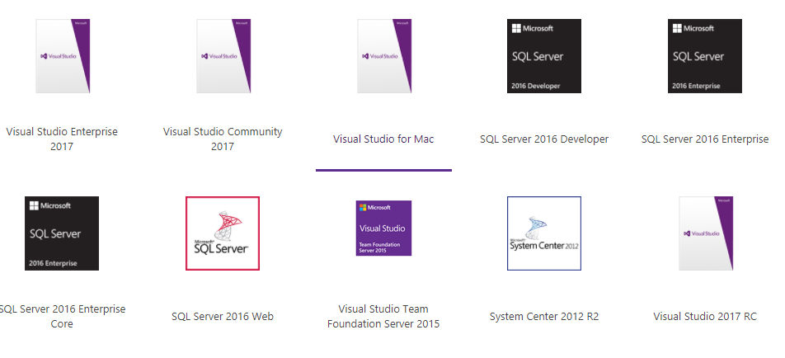
Task: Open the "SQL Server 2016 Enterprise" label link
Action: tap(705, 139)
